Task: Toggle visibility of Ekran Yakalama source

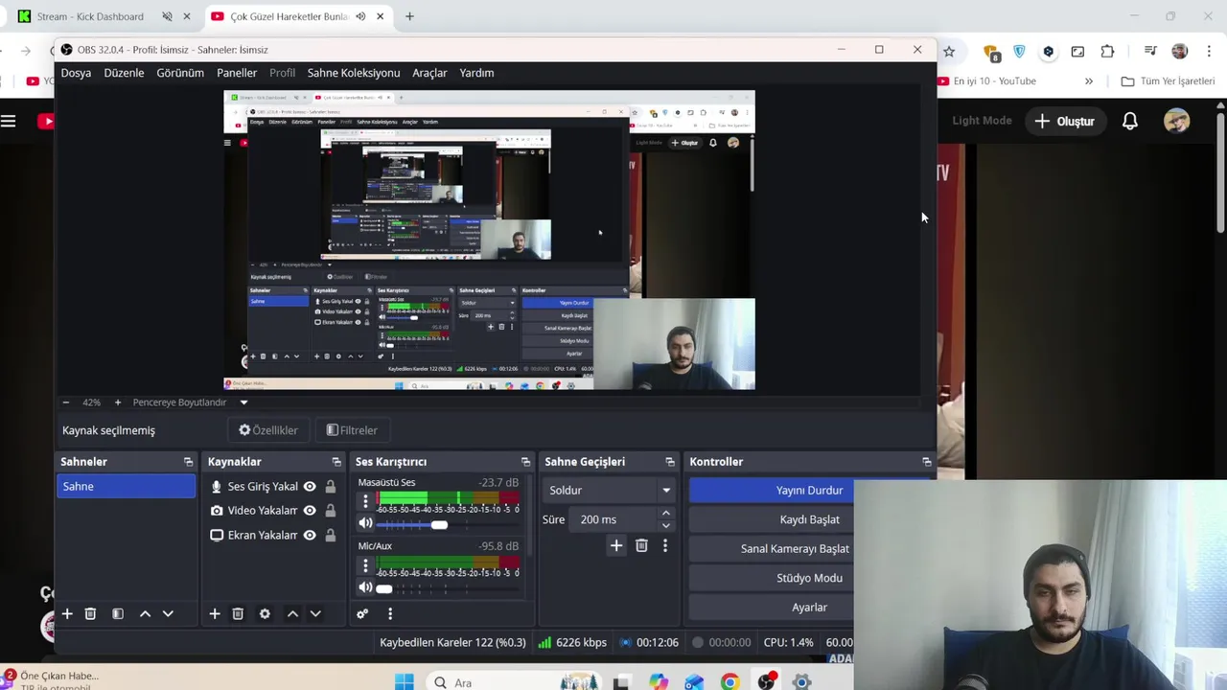Action: pyautogui.click(x=310, y=536)
